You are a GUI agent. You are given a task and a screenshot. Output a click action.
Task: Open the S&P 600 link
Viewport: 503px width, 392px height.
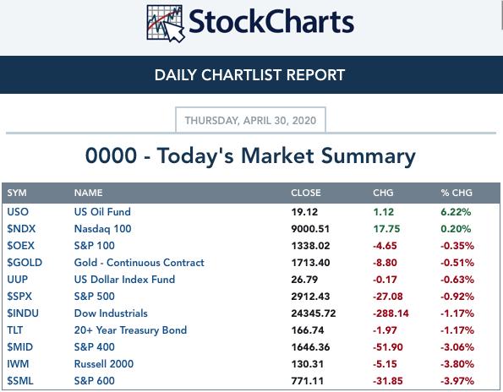tap(95, 381)
